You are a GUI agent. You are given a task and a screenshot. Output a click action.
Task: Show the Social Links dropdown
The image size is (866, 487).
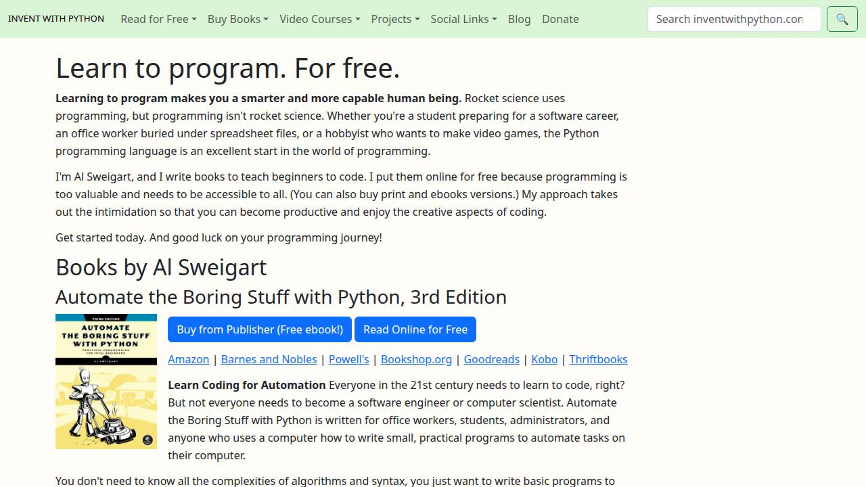click(463, 19)
